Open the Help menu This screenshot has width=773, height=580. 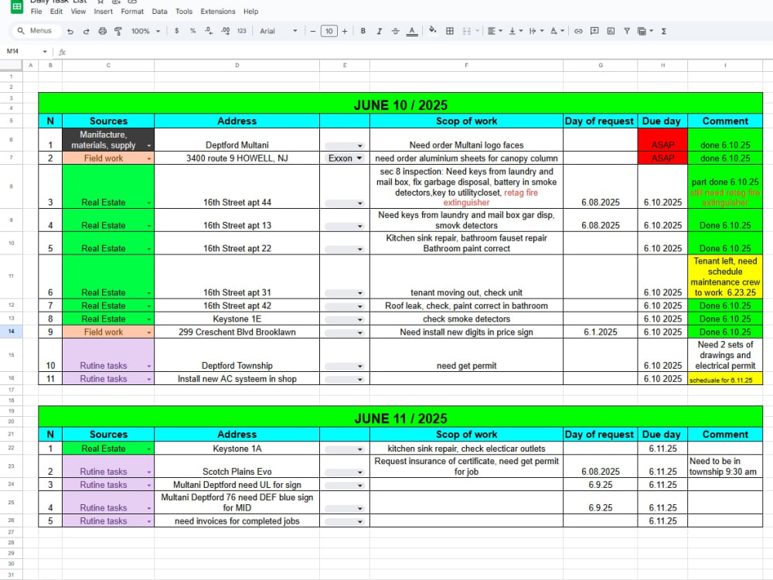point(250,12)
